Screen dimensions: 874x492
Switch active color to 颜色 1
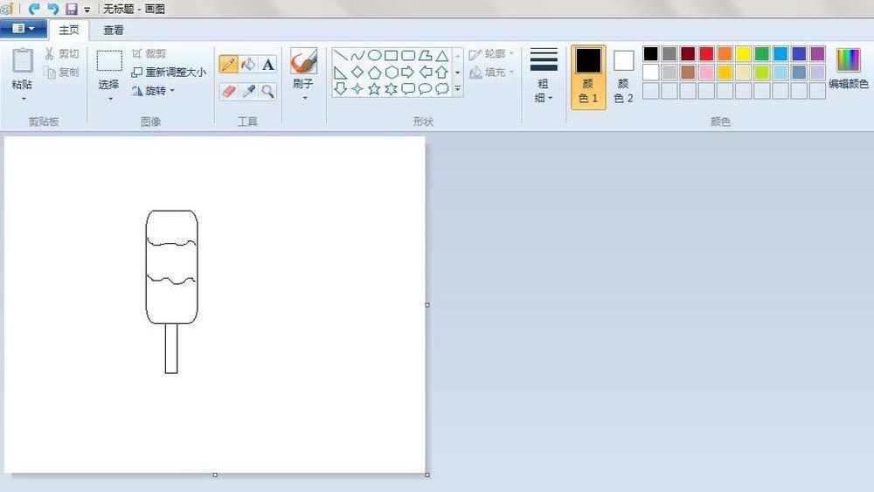pos(588,77)
